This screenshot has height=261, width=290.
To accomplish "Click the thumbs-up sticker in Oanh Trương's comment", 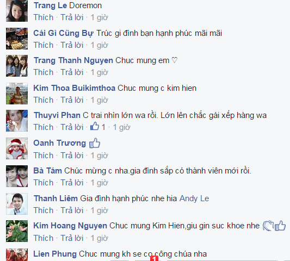I will pyautogui.click(x=95, y=143).
